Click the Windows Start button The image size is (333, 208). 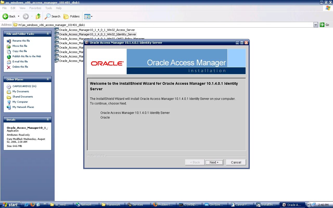coord(10,205)
